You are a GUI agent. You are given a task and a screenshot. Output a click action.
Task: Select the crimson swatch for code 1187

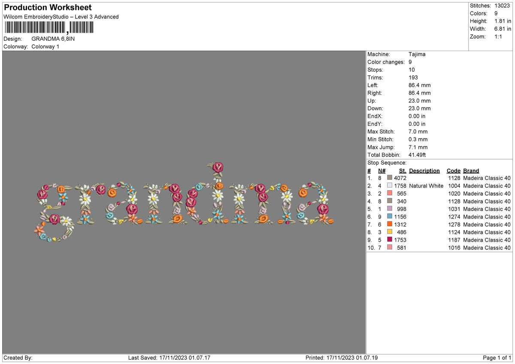pos(390,240)
